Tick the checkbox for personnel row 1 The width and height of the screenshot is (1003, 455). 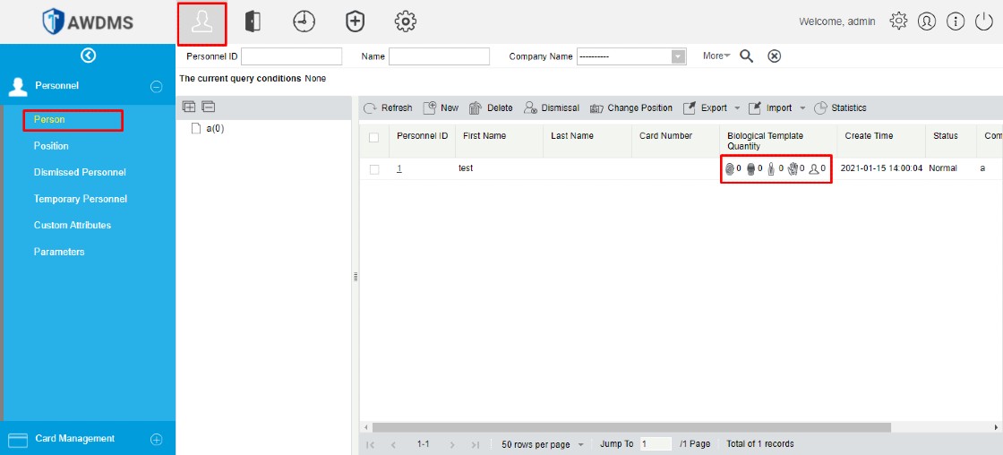[x=374, y=169]
